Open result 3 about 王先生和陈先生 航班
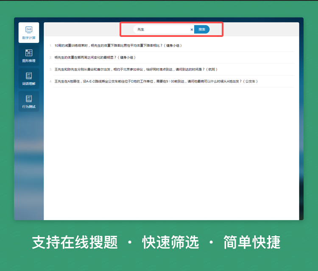This screenshot has width=318, height=271. 136,70
